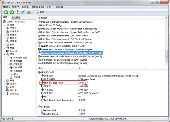Click the 欄位 column header
The height and width of the screenshot is (122, 170).
pos(57,68)
